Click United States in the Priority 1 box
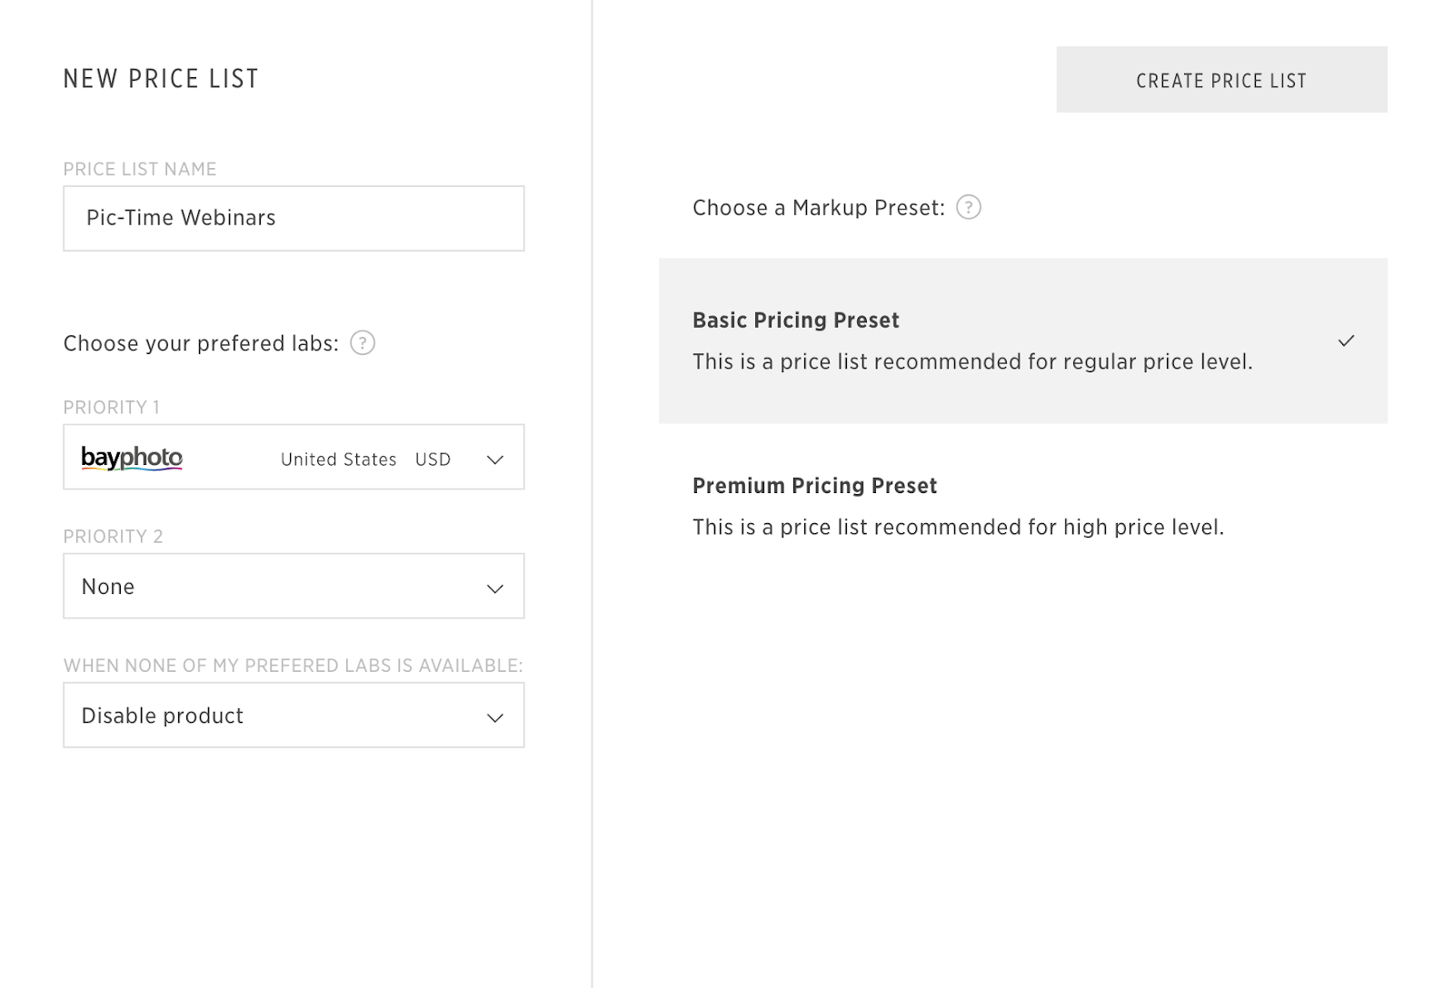This screenshot has width=1454, height=988. 338,459
